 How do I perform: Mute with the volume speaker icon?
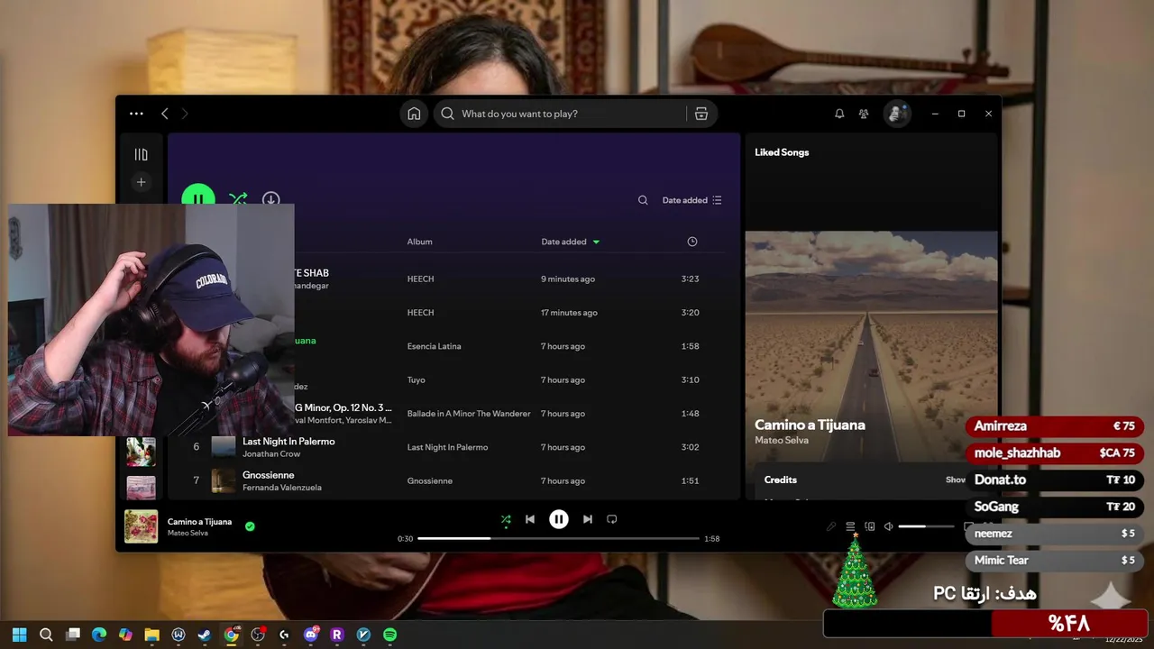pos(888,526)
